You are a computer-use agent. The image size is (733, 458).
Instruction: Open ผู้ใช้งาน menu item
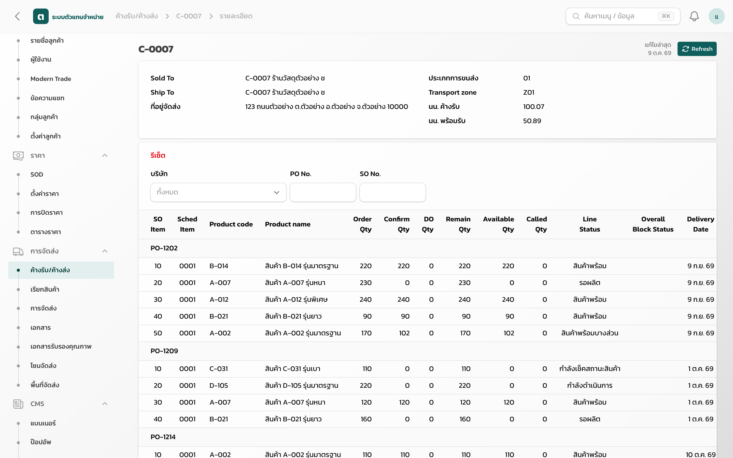(x=40, y=60)
